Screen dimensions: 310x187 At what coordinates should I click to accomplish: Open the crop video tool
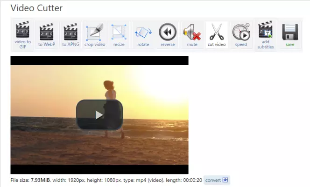95,35
